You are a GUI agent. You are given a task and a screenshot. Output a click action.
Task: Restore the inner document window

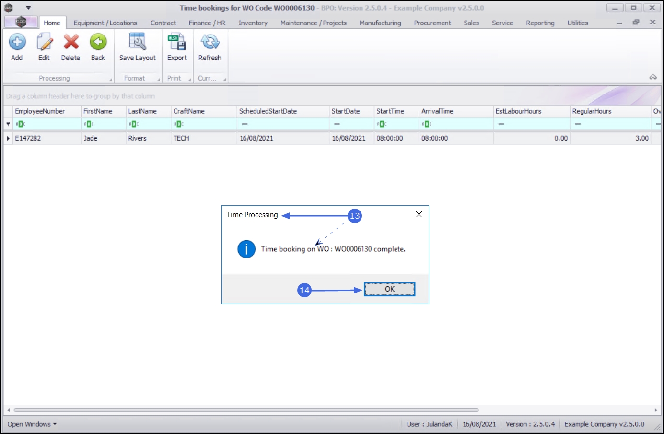636,22
